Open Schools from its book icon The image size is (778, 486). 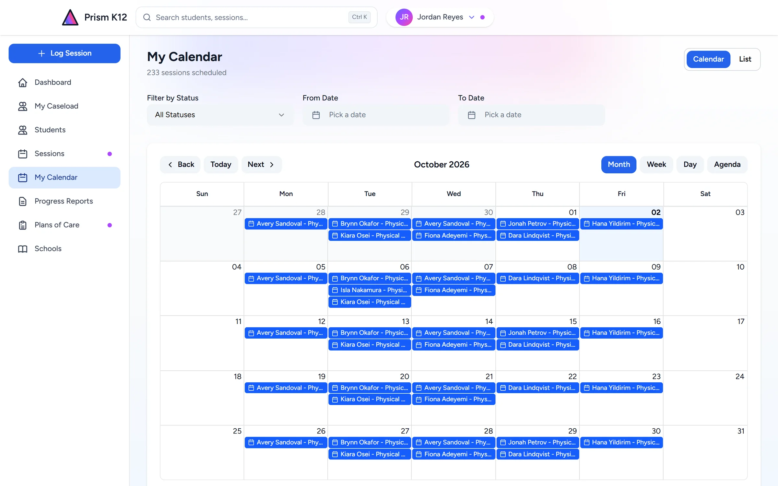pyautogui.click(x=23, y=249)
